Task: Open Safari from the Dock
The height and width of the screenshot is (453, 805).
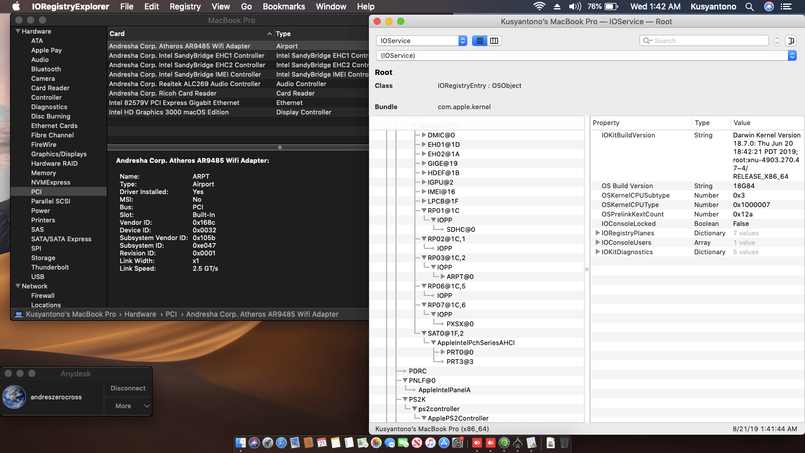Action: (x=281, y=443)
